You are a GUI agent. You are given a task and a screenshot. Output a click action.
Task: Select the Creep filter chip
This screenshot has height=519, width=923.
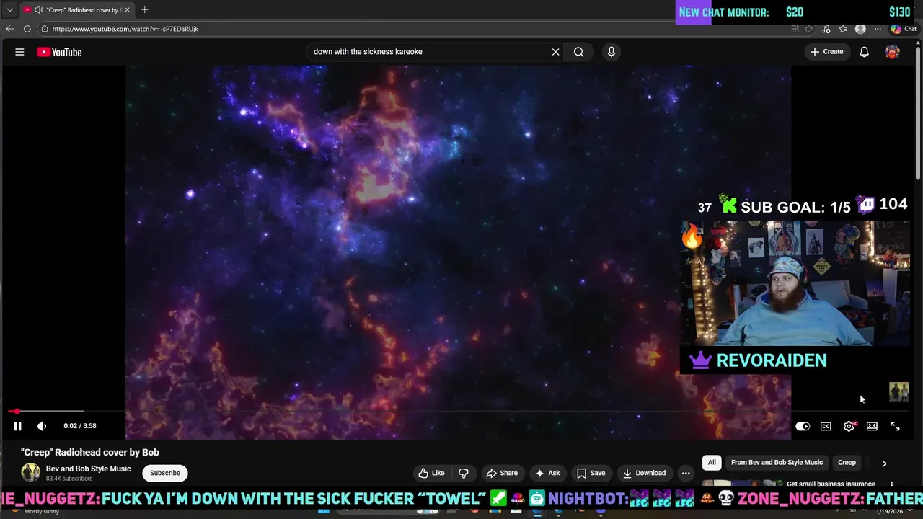[x=847, y=463]
